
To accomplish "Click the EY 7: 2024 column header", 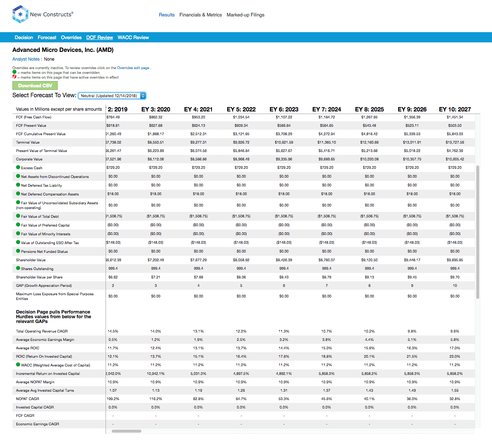I will 327,109.
